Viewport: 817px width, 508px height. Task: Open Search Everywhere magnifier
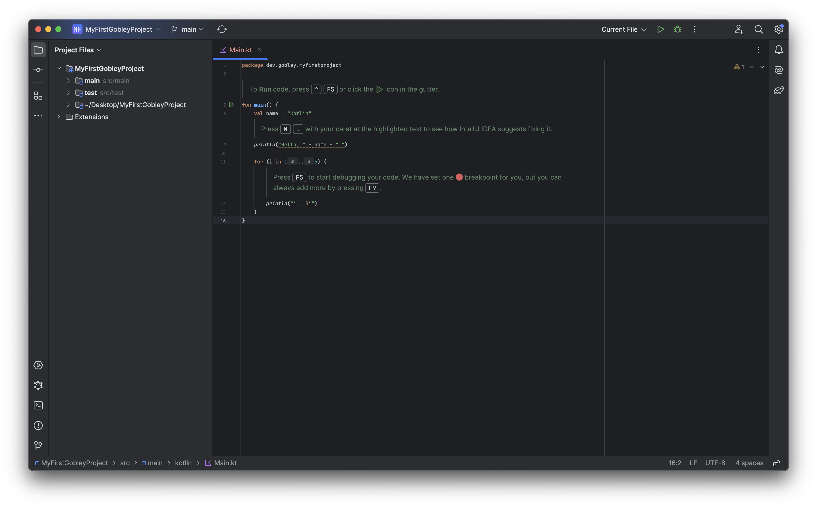[x=759, y=29]
